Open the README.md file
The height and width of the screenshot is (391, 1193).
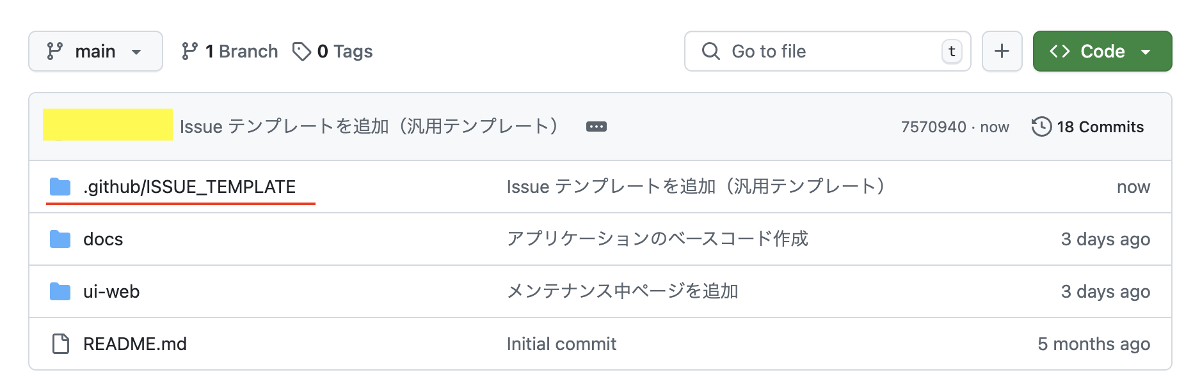click(135, 344)
